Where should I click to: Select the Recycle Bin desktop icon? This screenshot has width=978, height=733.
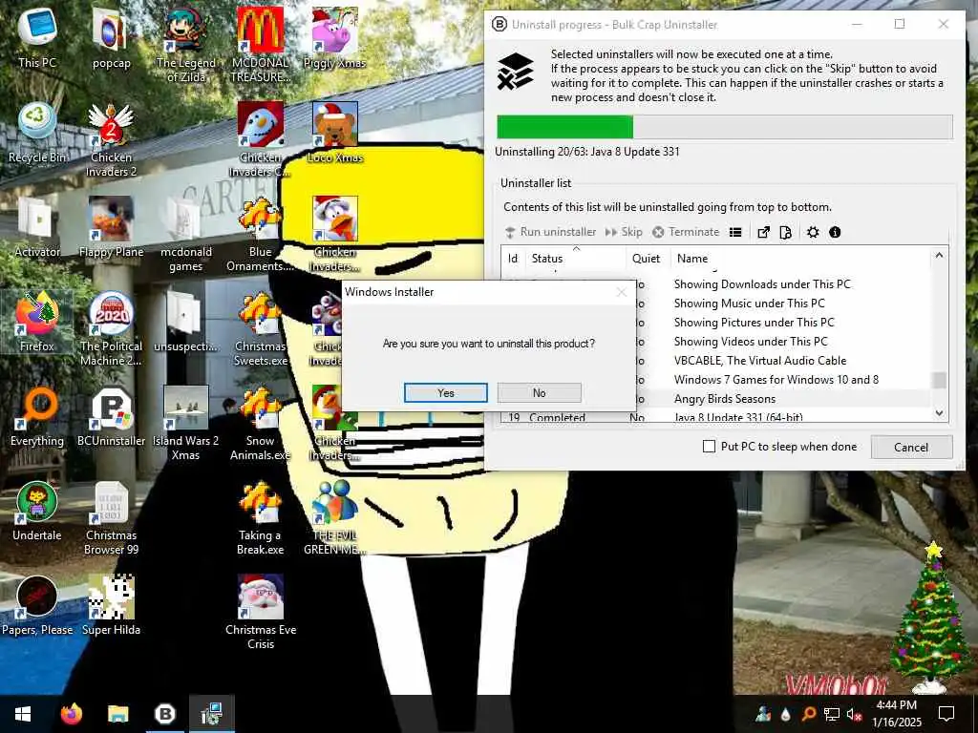(x=37, y=134)
